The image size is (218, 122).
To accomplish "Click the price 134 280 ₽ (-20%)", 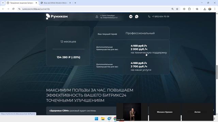I will pos(68,57).
